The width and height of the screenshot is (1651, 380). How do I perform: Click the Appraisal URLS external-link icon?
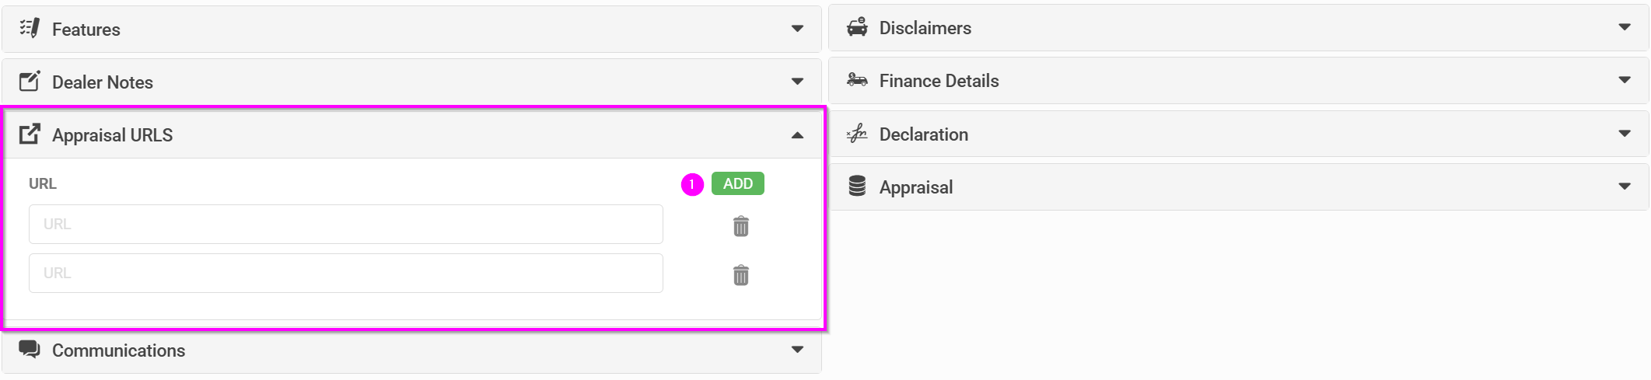click(30, 134)
